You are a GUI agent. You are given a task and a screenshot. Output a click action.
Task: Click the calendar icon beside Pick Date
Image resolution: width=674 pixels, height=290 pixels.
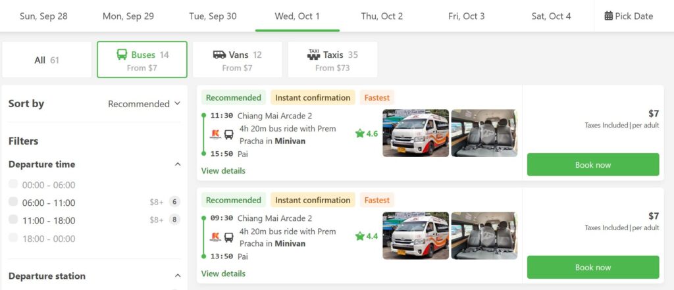[608, 16]
